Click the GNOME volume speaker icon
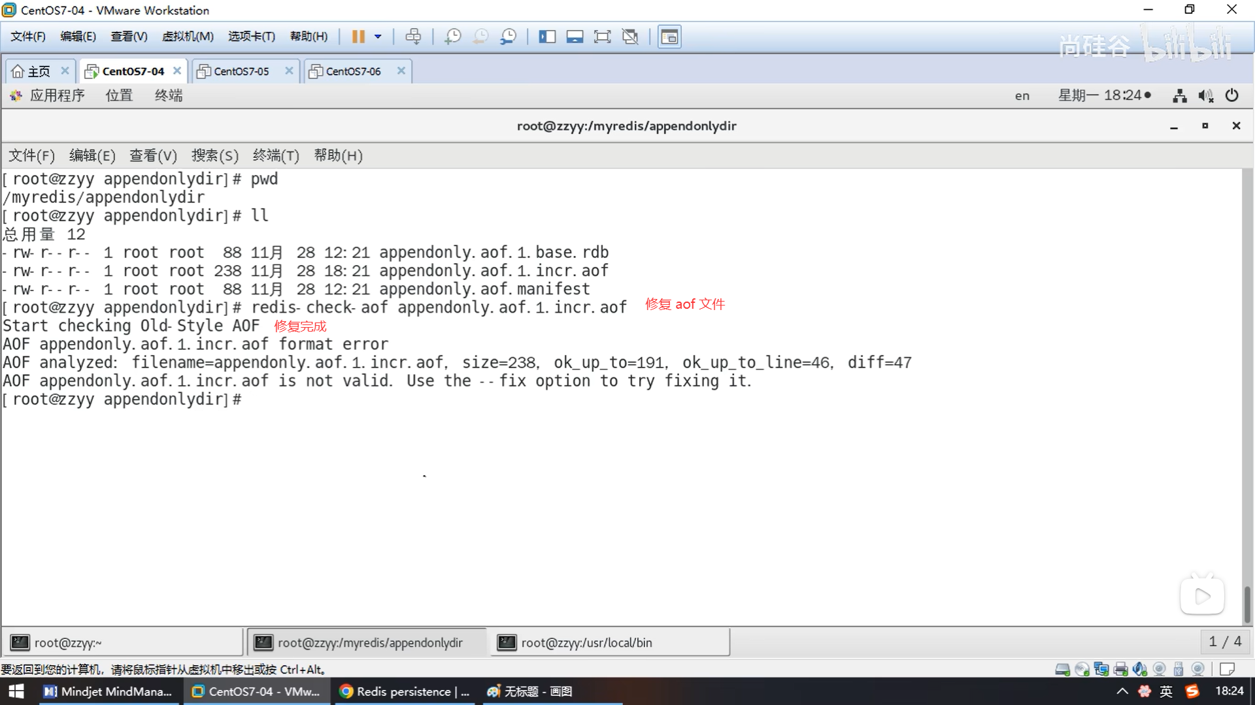 [1205, 96]
